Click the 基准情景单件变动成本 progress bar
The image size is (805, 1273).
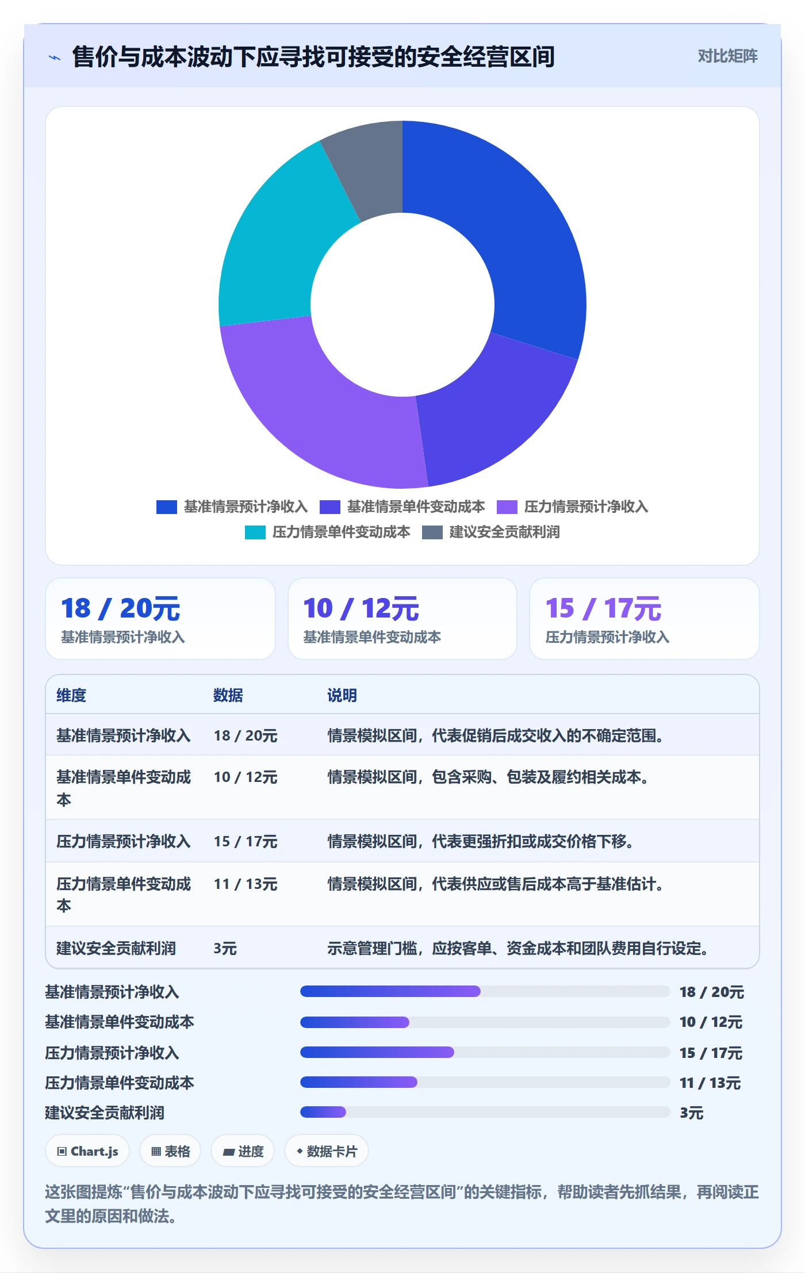click(485, 1022)
